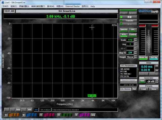The height and width of the screenshot is (120, 162).
Task: Click the first blue trace slot of B
Action: (28, 115)
